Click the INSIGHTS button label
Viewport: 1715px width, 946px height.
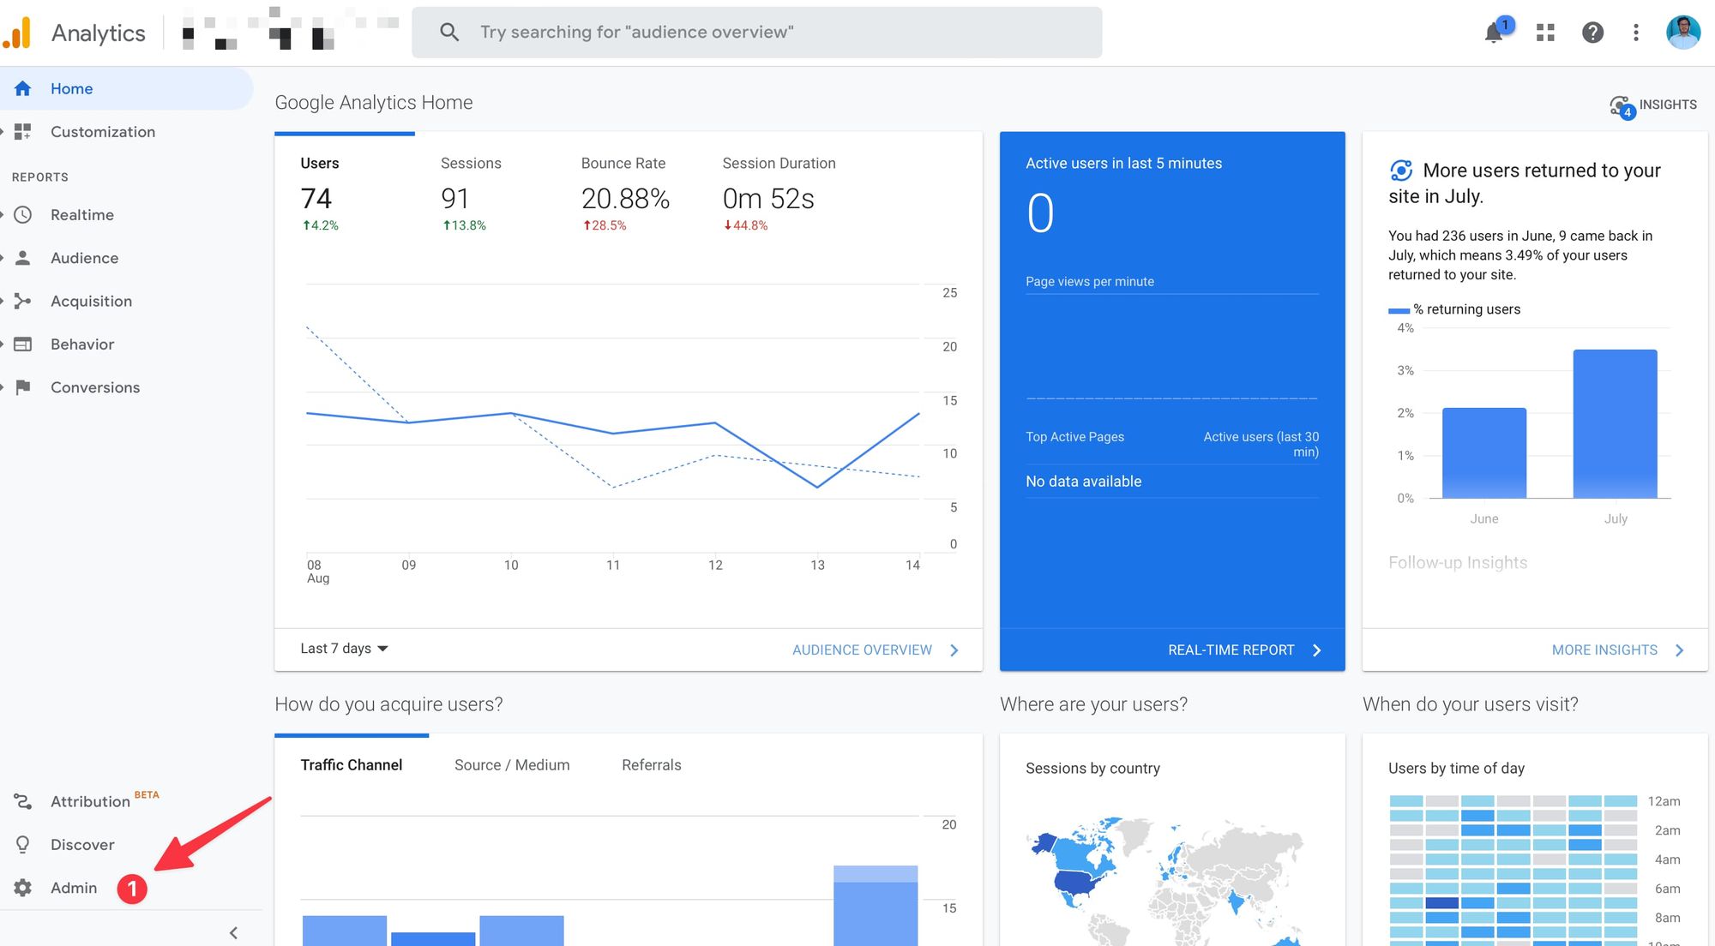point(1668,105)
